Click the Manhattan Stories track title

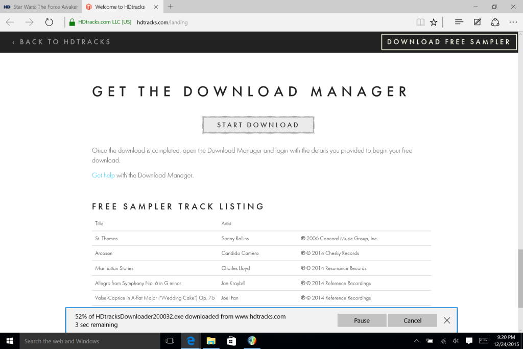pos(114,268)
